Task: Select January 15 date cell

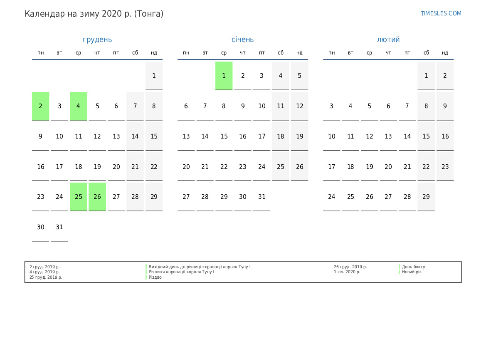Action: pyautogui.click(x=224, y=136)
